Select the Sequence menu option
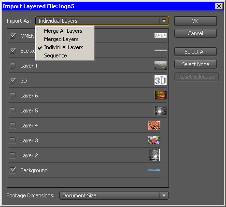The image size is (226, 207). point(56,55)
